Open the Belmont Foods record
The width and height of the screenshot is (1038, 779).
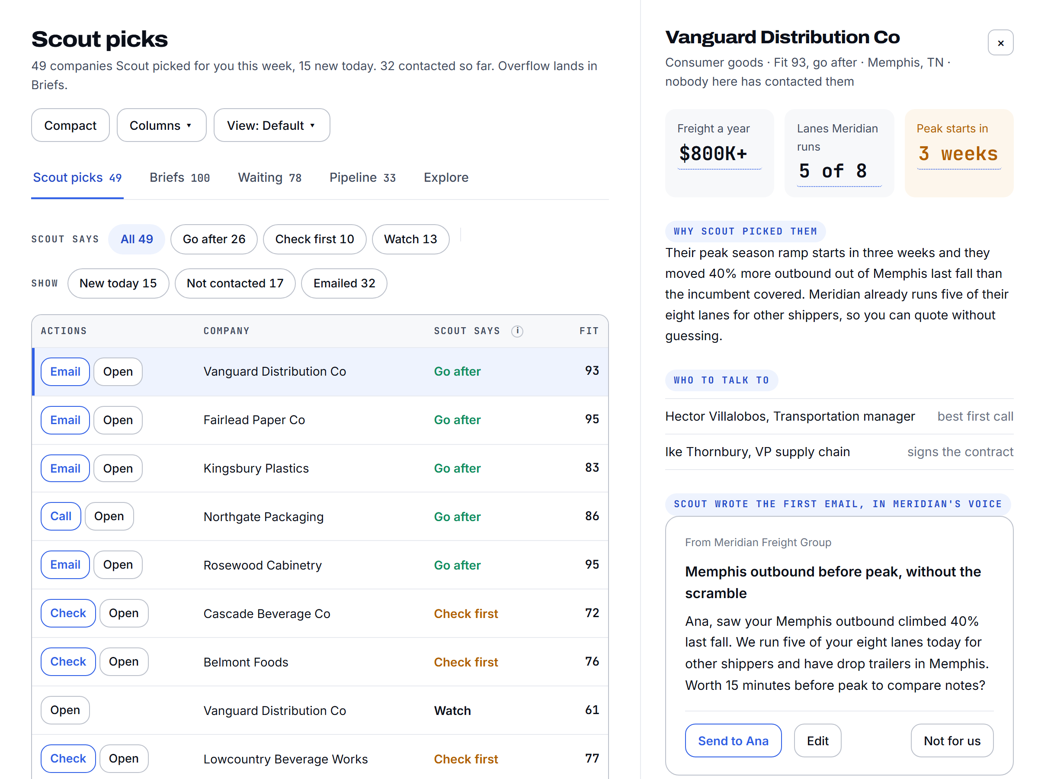pos(124,661)
